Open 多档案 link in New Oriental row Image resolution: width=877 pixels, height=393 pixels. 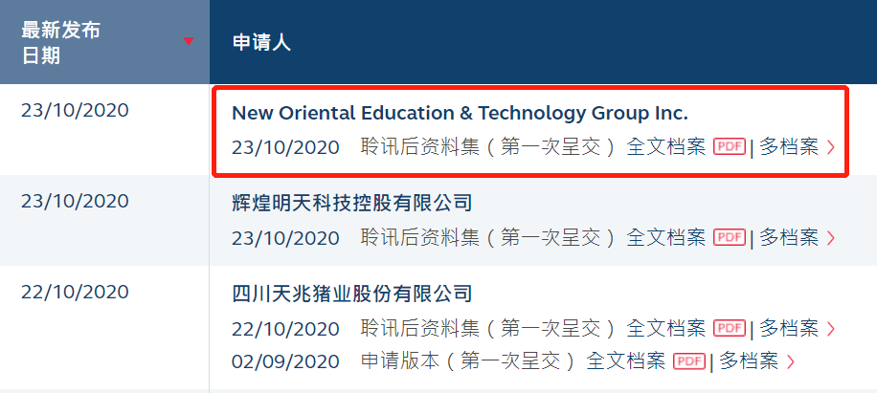(x=789, y=147)
